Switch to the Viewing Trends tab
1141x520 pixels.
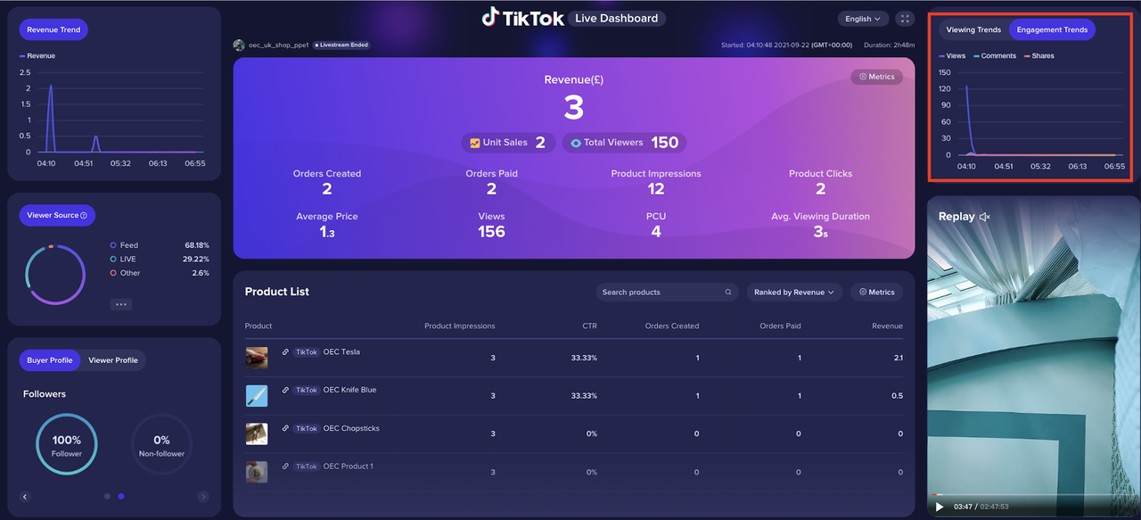pos(973,30)
